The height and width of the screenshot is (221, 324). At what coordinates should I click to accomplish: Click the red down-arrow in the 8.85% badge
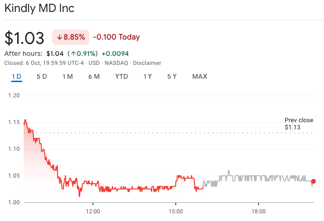coord(60,37)
